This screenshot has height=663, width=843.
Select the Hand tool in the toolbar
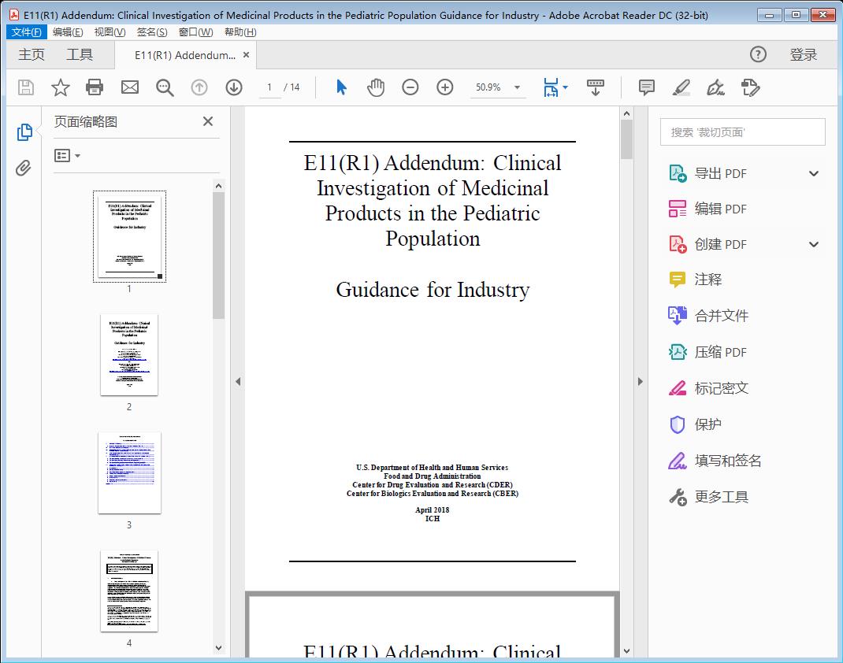(x=376, y=87)
